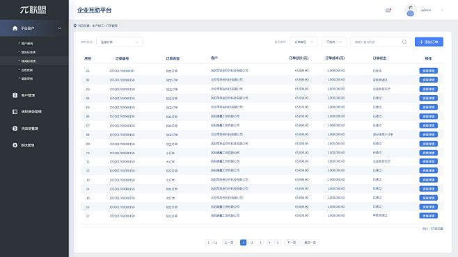The width and height of the screenshot is (458, 257).
Task: Expand the admin account menu arrow
Action: point(442,10)
